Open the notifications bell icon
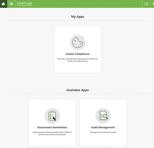Viewport: 154px width, 148px height. (x=153, y=4)
